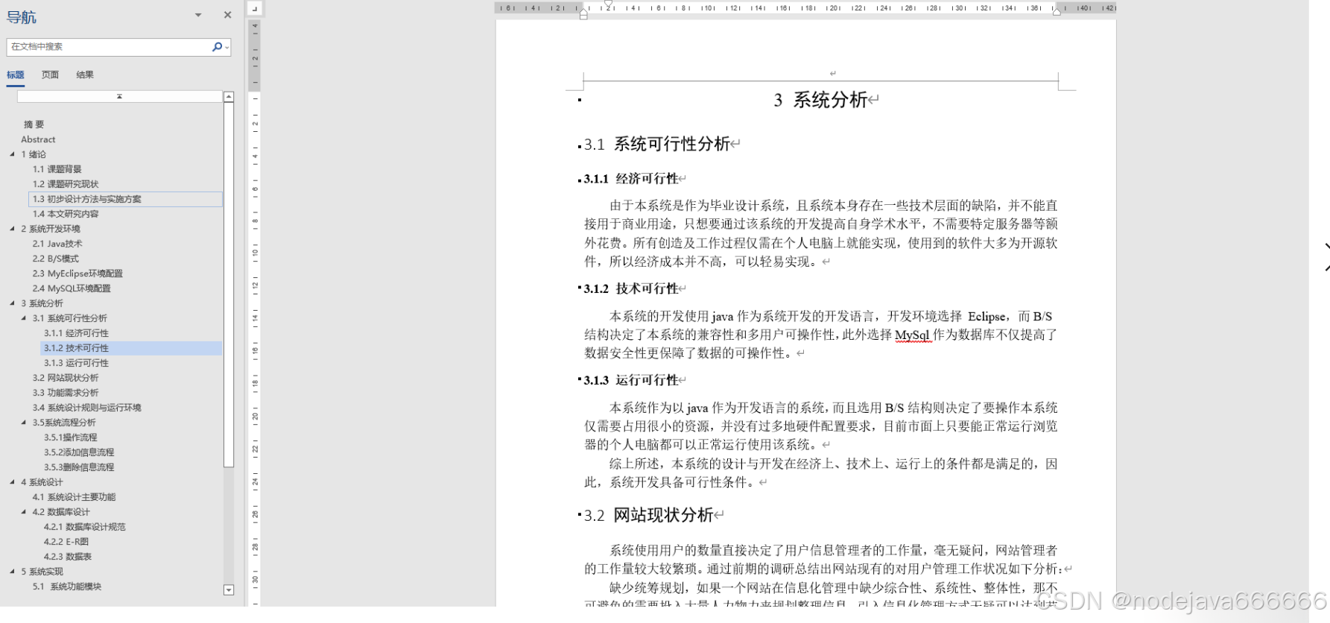Navigate to 4.1 系统设计主要功能
The height and width of the screenshot is (623, 1330).
point(74,497)
